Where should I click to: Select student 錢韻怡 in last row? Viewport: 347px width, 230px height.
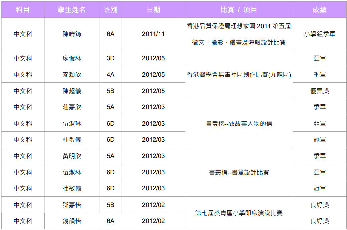(72, 221)
